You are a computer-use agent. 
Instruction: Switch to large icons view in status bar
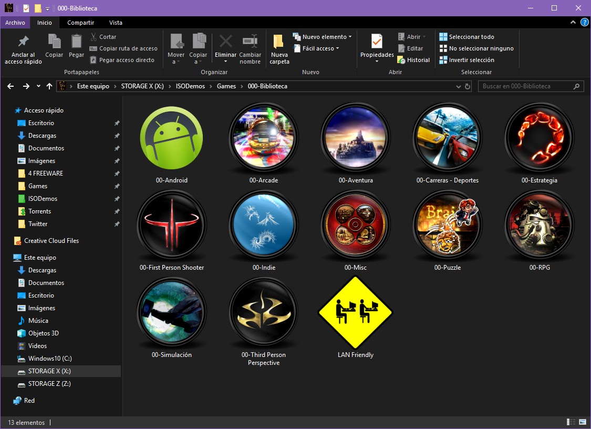point(583,422)
